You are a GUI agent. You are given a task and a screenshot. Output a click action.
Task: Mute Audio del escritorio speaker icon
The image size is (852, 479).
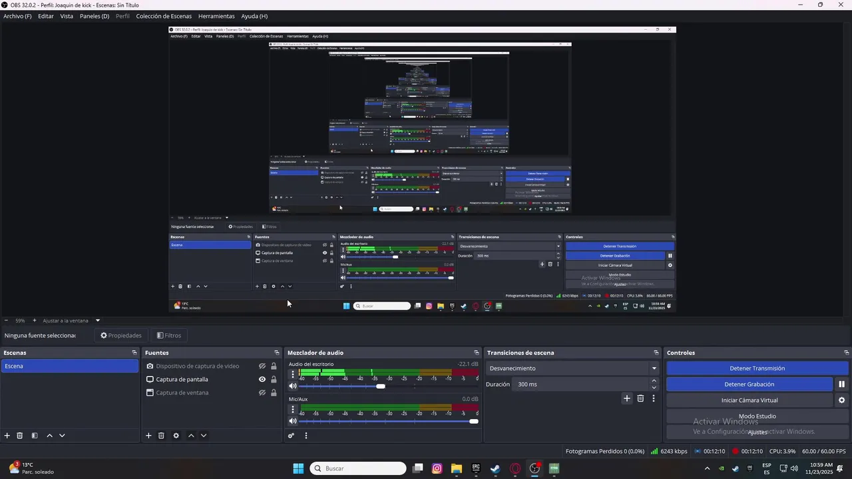292,386
